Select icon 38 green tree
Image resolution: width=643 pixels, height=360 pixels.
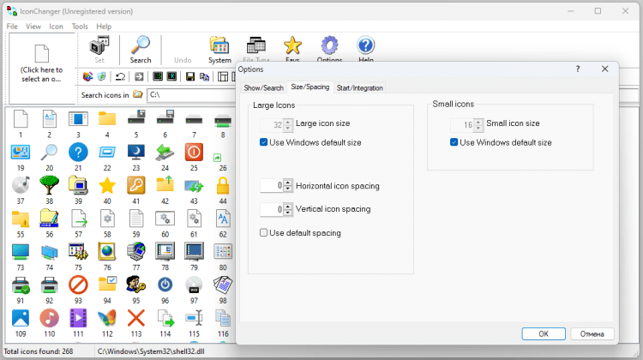49,185
